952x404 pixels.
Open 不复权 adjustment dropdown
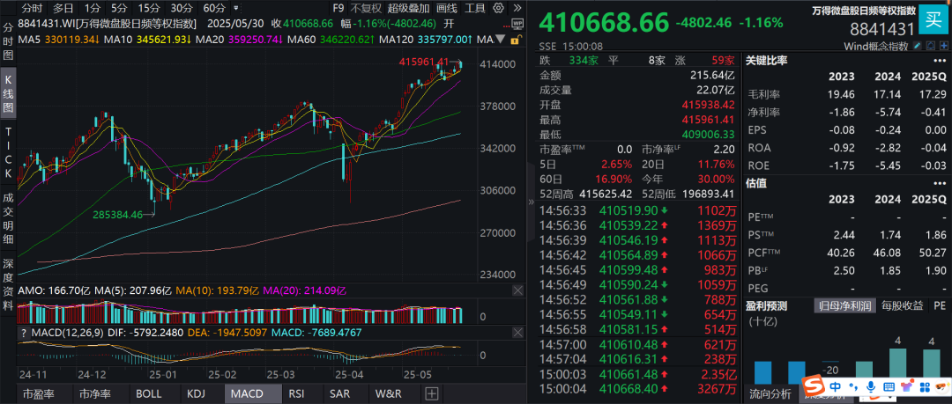coord(367,9)
